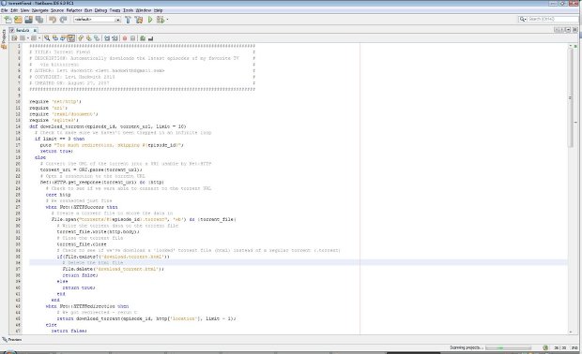Click the status bar globe icon
Viewport: 582px width, 354px height.
pos(545,347)
